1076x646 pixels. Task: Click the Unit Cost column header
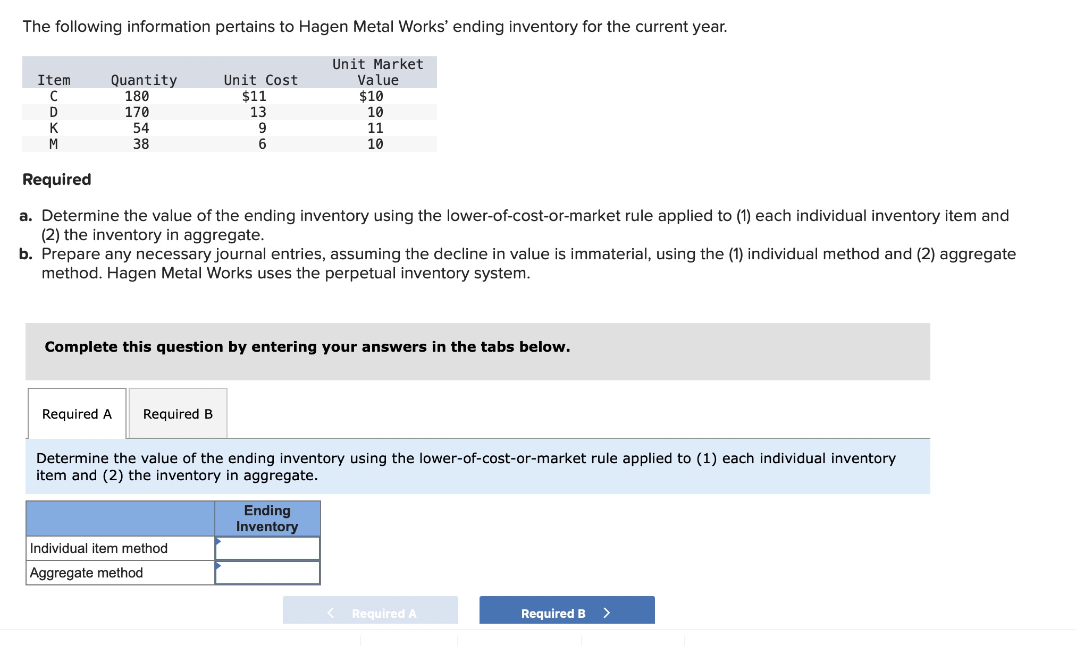(260, 80)
